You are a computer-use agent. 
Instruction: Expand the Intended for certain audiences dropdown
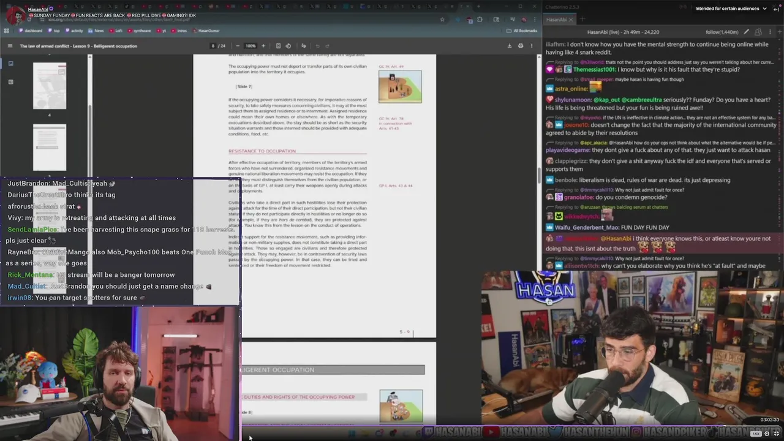(731, 9)
